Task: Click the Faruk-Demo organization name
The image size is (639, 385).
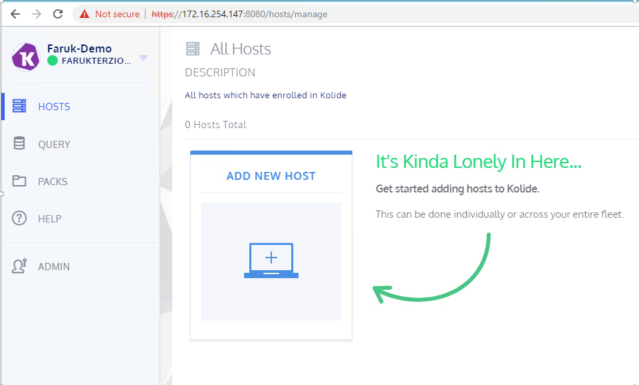Action: tap(80, 48)
